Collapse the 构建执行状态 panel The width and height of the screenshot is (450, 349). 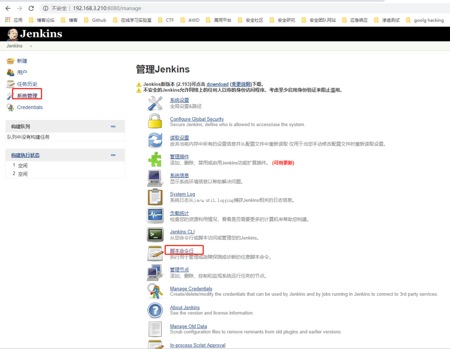[x=113, y=155]
